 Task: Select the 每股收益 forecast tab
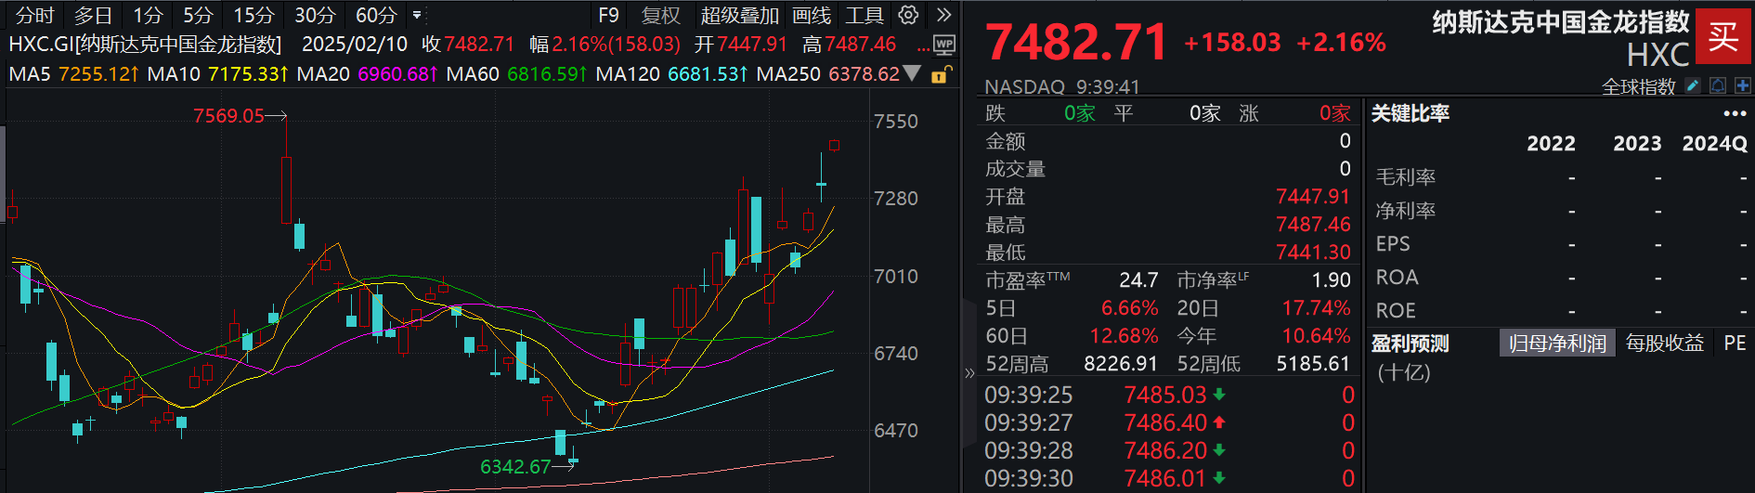click(x=1665, y=344)
